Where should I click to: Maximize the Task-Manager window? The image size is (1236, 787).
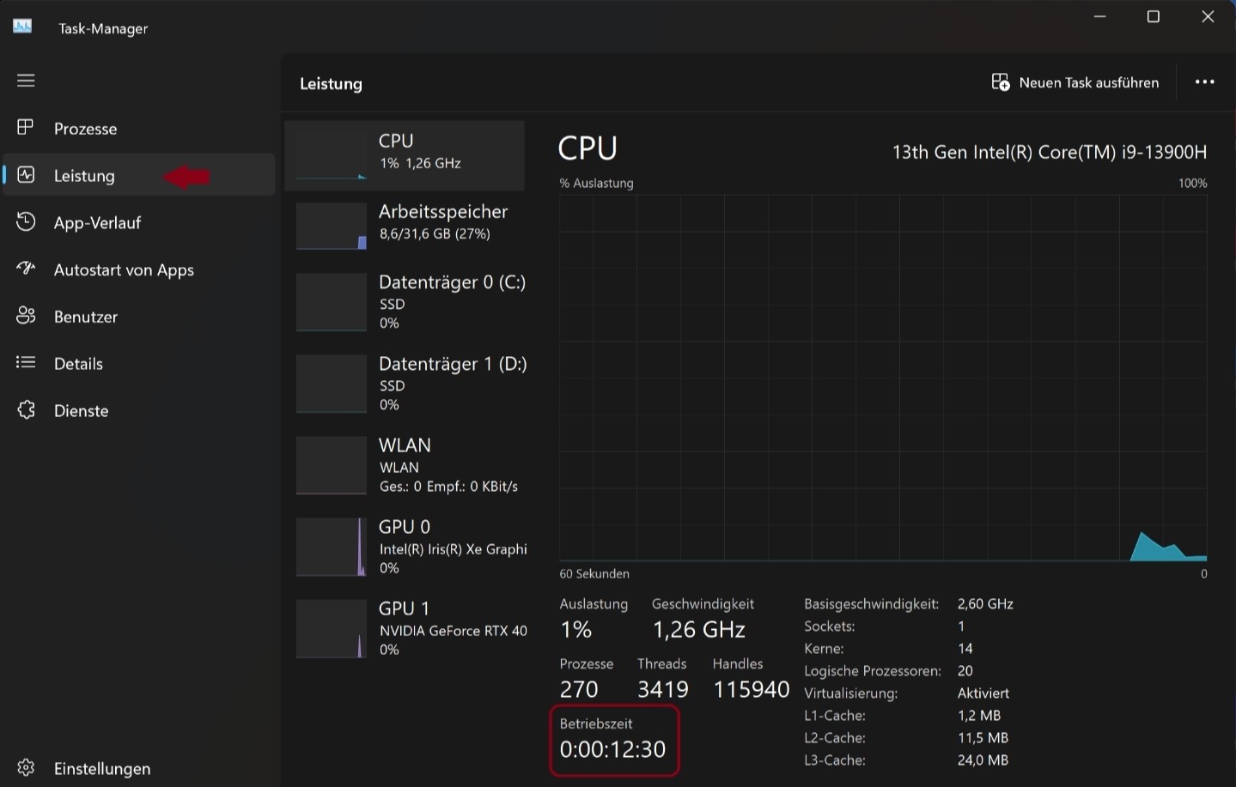[1154, 16]
